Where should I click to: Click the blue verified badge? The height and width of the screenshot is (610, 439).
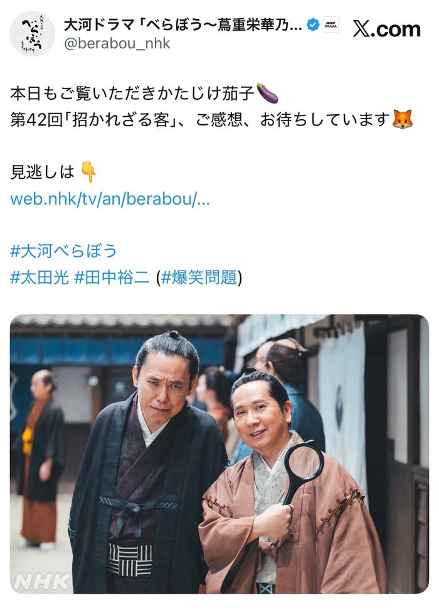pos(312,25)
